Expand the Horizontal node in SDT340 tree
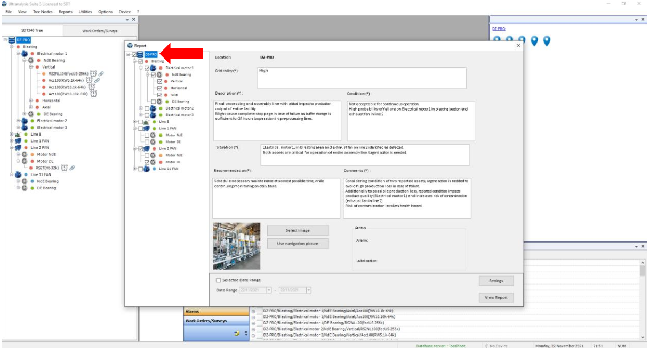The image size is (649, 351). (x=30, y=101)
